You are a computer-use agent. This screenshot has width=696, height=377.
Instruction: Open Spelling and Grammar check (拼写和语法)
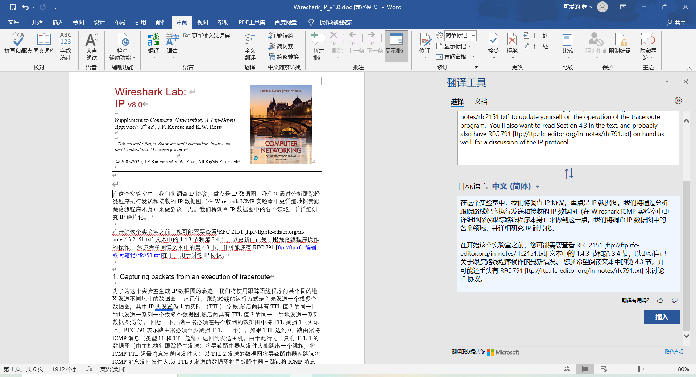pos(18,43)
